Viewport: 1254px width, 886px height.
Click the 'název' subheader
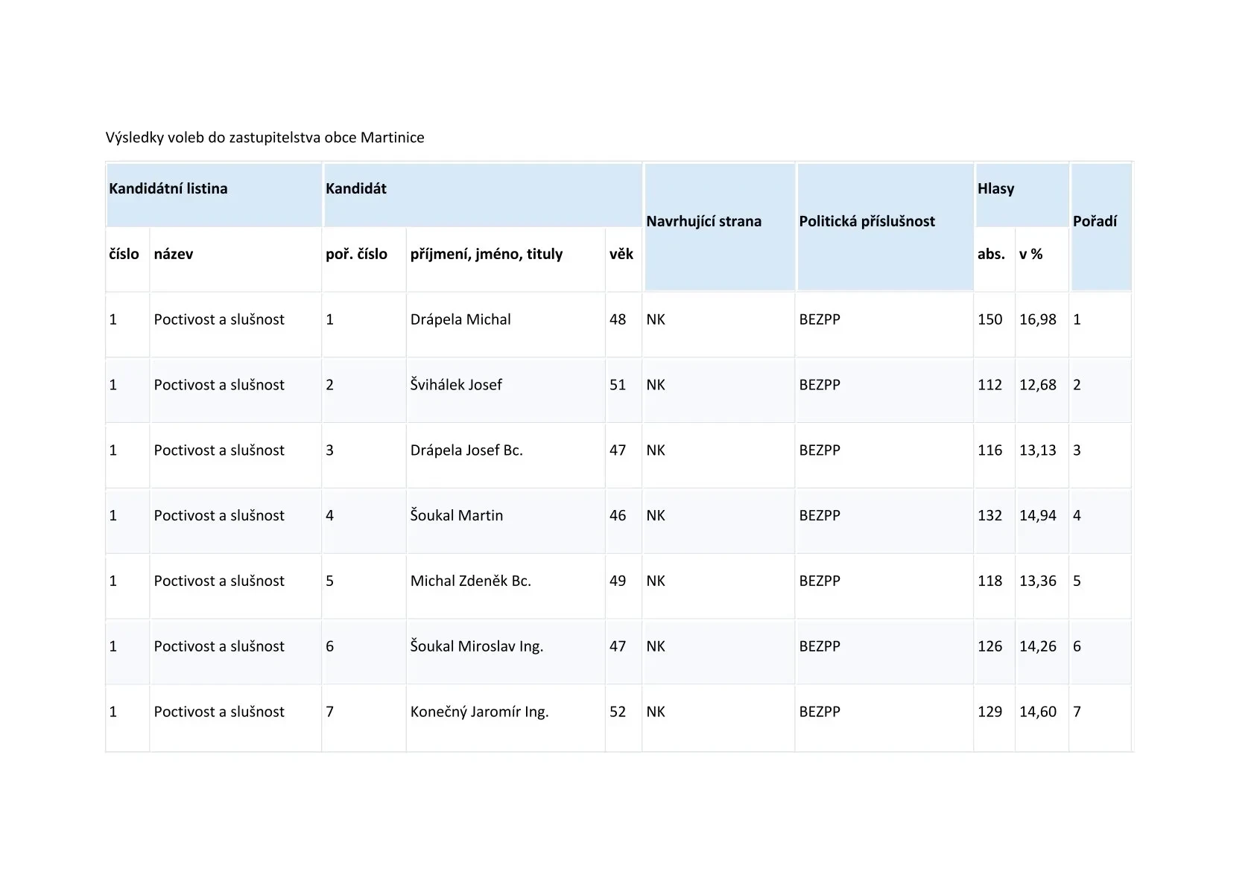coord(174,254)
